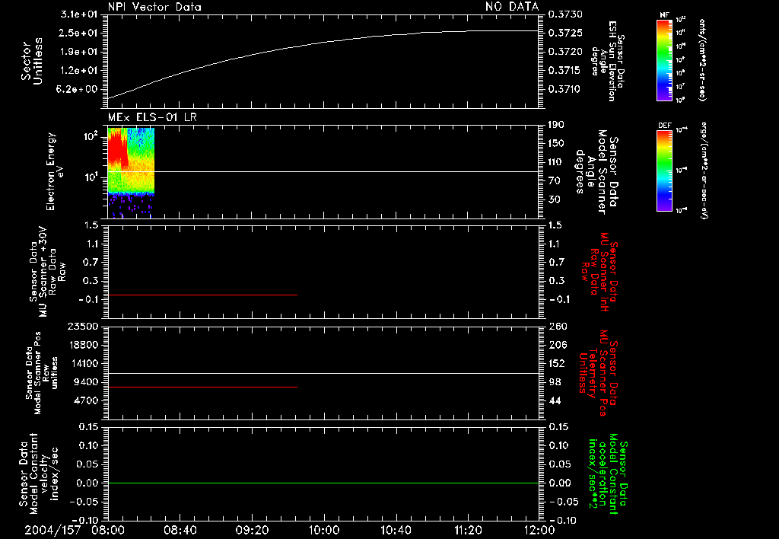Image resolution: width=779 pixels, height=539 pixels.
Task: Select the "NPI Vector Data" panel title
Action: point(154,7)
